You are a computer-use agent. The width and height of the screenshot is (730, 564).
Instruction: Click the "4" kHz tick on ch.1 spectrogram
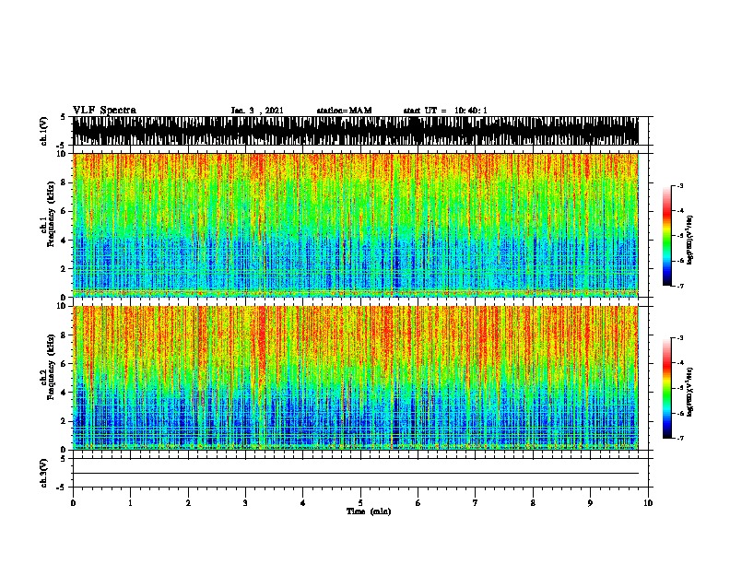point(65,241)
